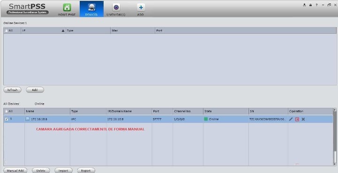Open the help question mark icon
The width and height of the screenshot is (338, 173).
point(316,5)
